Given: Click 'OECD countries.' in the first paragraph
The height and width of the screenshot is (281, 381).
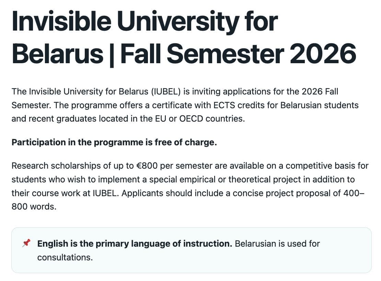Looking at the screenshot, I should 212,119.
